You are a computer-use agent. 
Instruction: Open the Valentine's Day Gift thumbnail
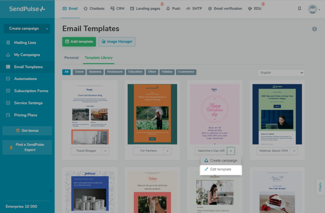(215, 114)
